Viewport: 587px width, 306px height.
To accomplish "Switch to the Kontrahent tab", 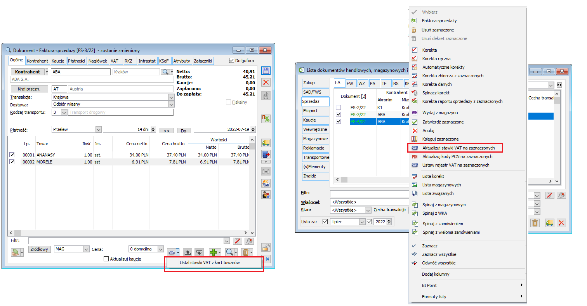I will coord(38,61).
